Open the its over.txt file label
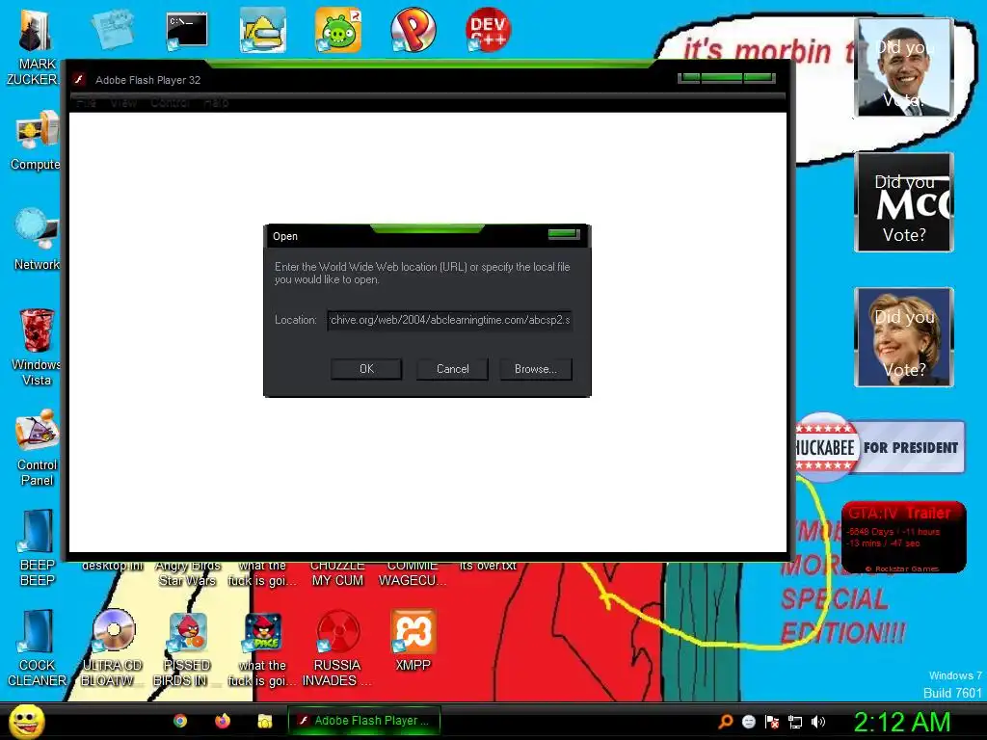The height and width of the screenshot is (740, 987). pos(488,566)
